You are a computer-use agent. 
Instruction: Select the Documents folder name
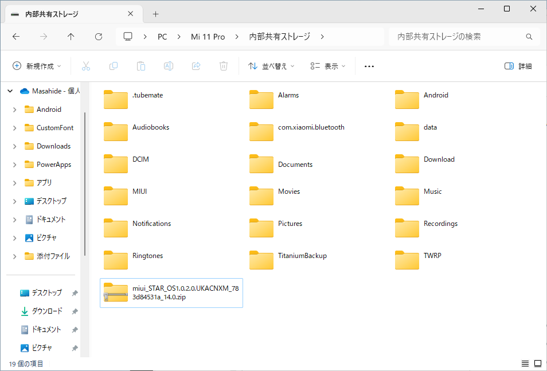(295, 165)
